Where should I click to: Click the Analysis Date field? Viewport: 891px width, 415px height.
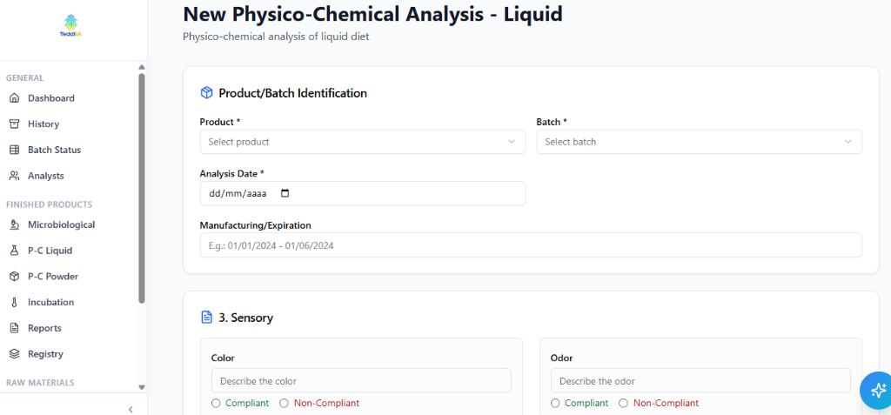pyautogui.click(x=363, y=193)
